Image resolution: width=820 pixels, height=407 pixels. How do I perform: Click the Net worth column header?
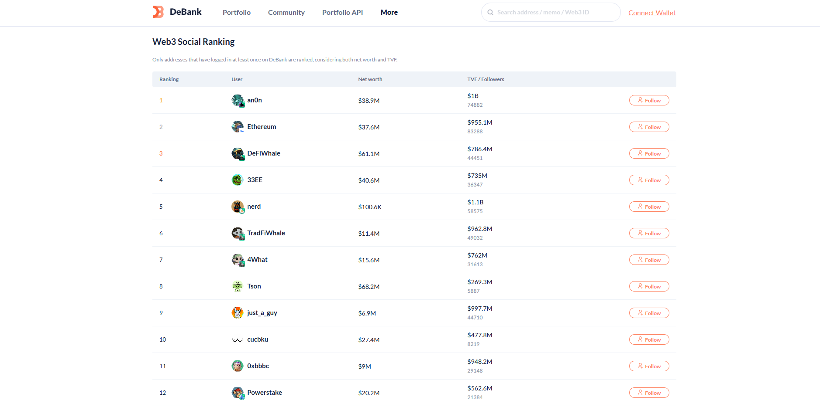[370, 79]
